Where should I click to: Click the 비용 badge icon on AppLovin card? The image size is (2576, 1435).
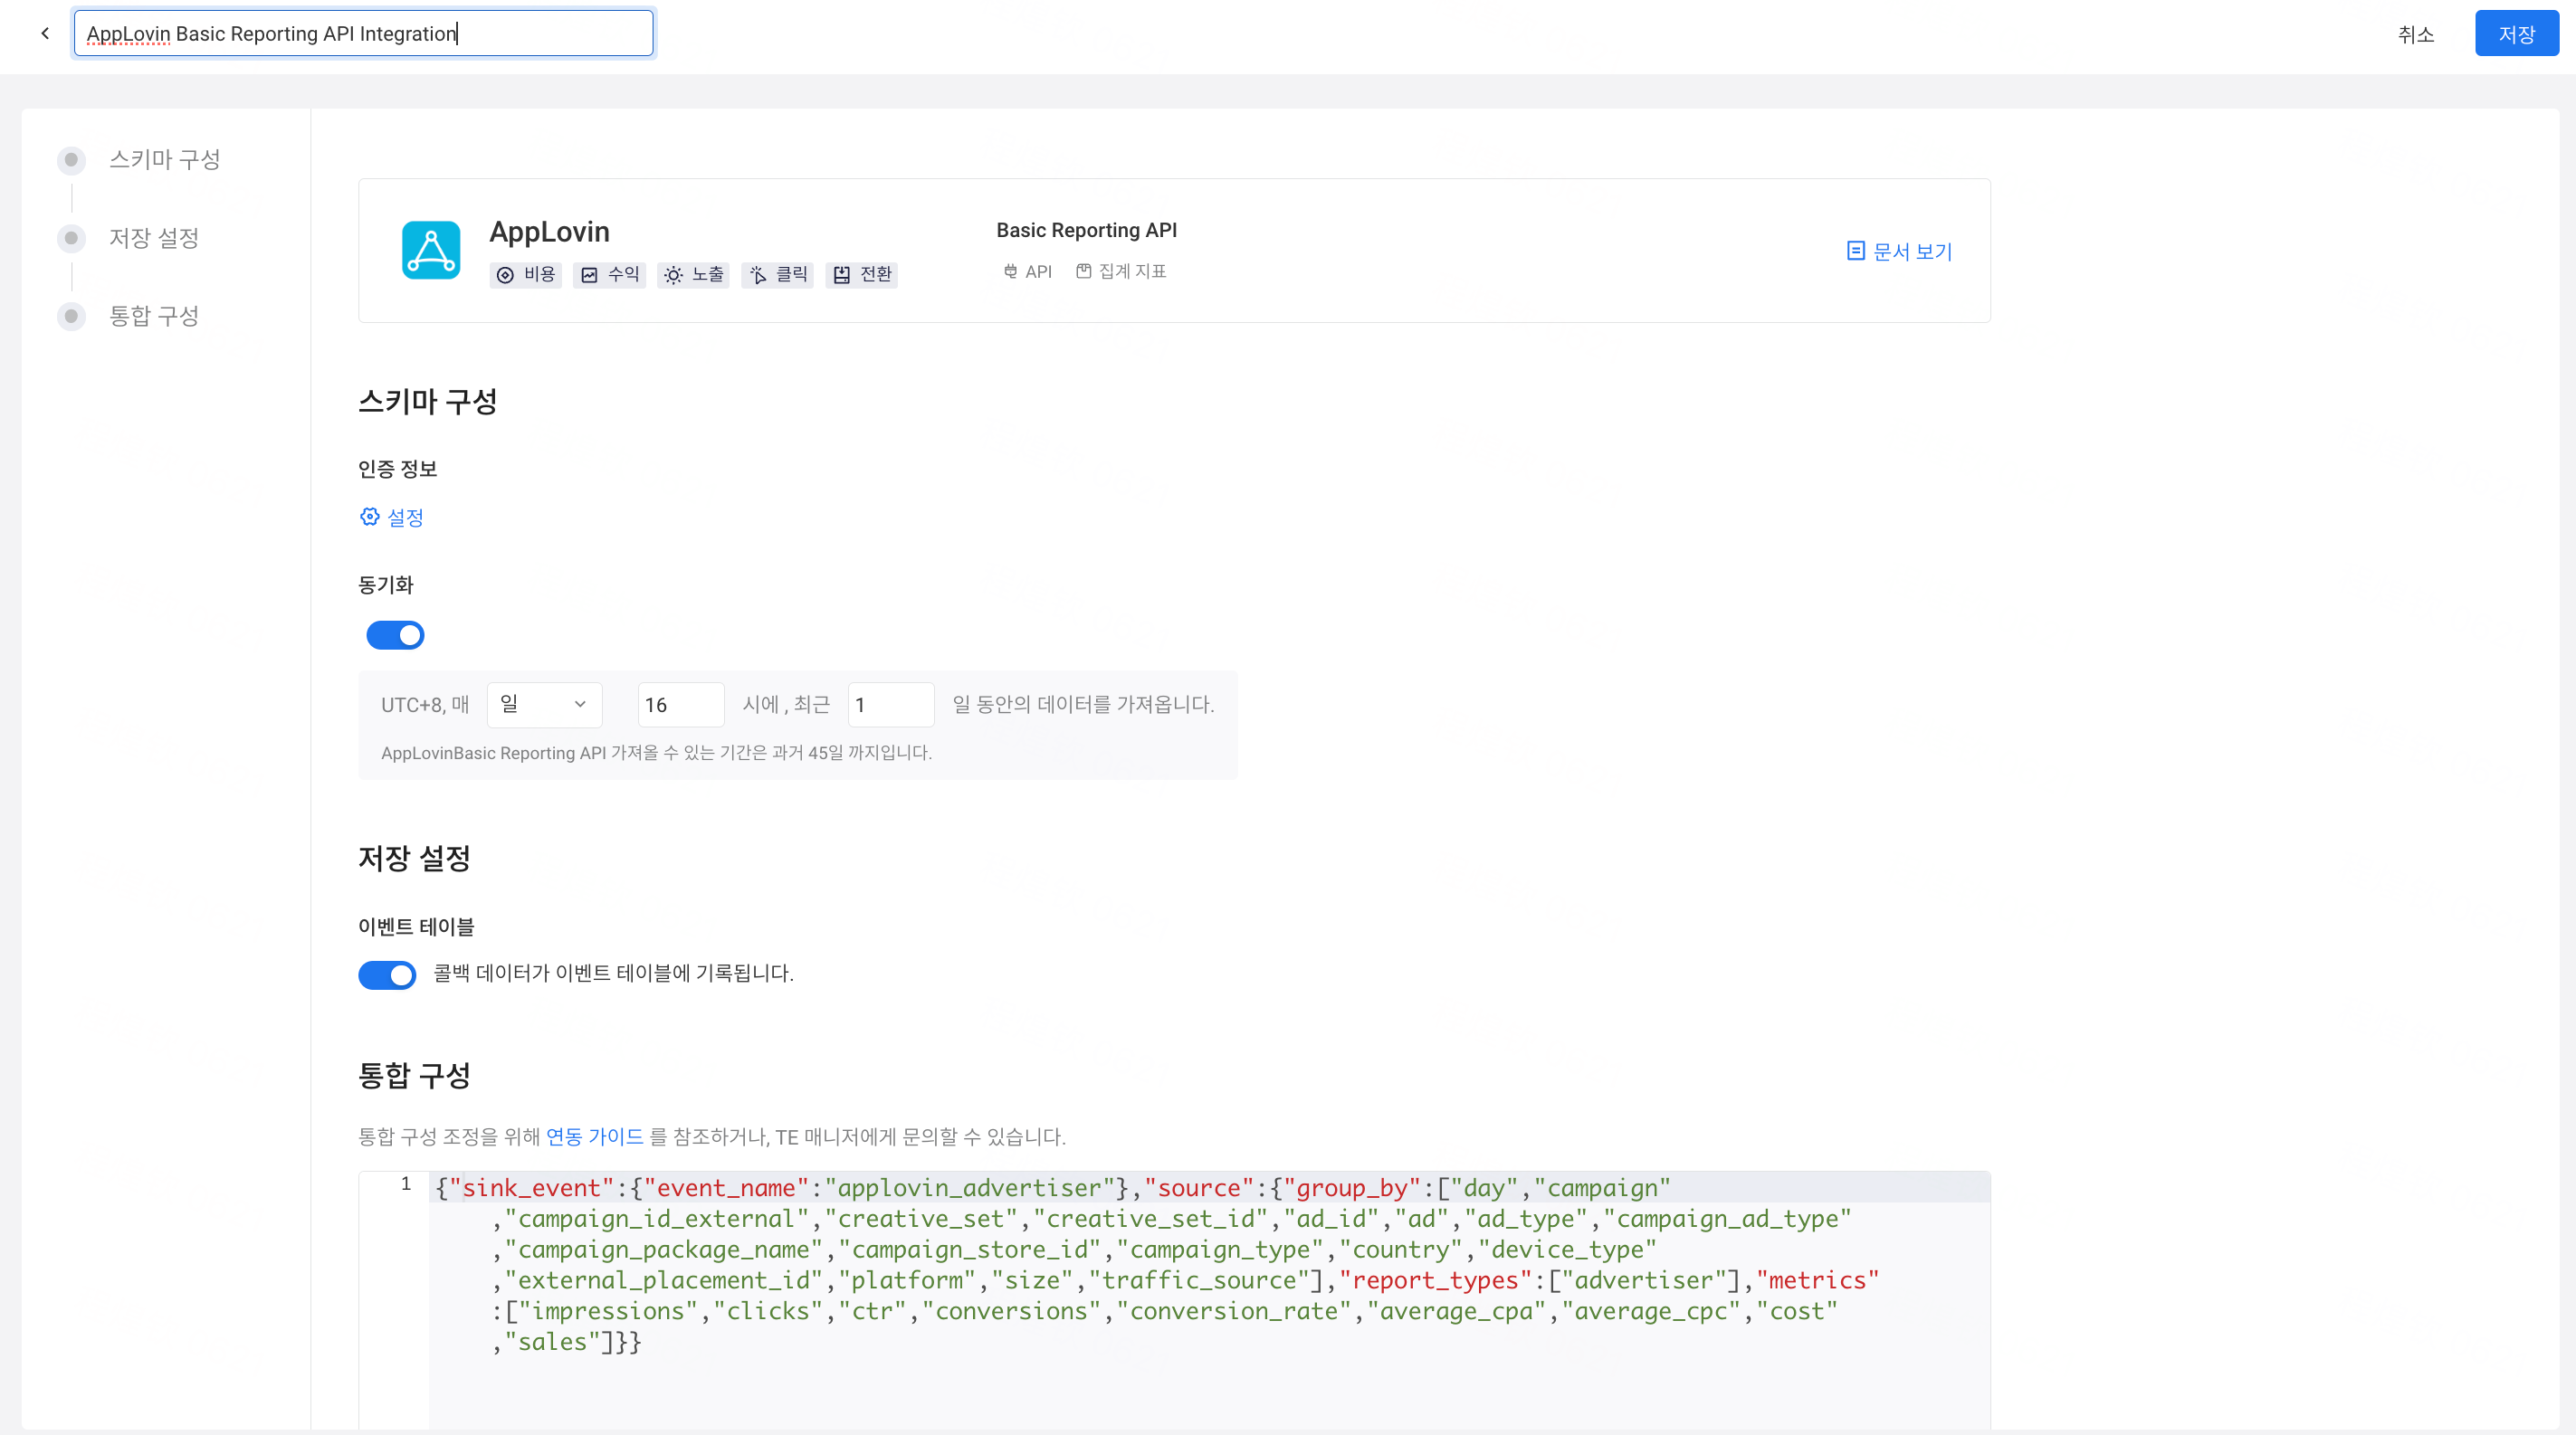click(x=505, y=275)
